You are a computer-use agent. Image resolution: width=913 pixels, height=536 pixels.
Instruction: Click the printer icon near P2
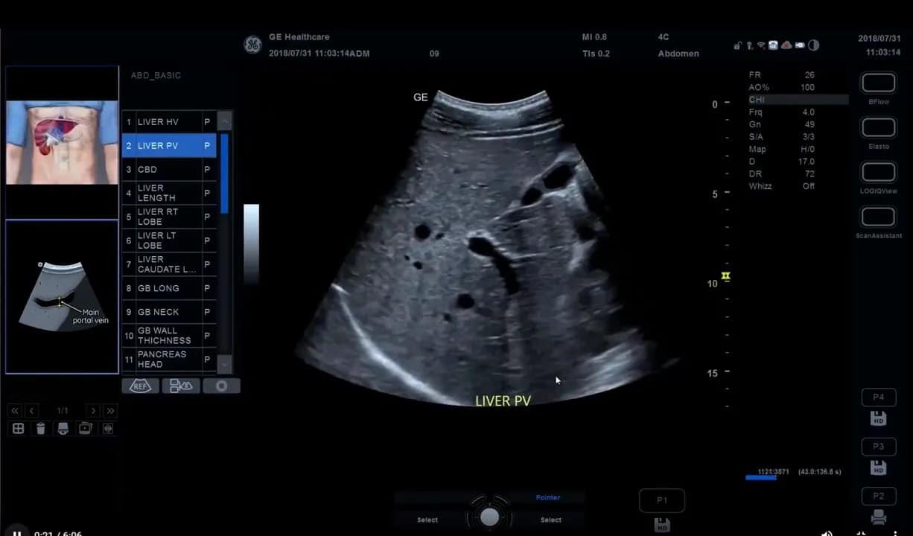click(x=879, y=517)
